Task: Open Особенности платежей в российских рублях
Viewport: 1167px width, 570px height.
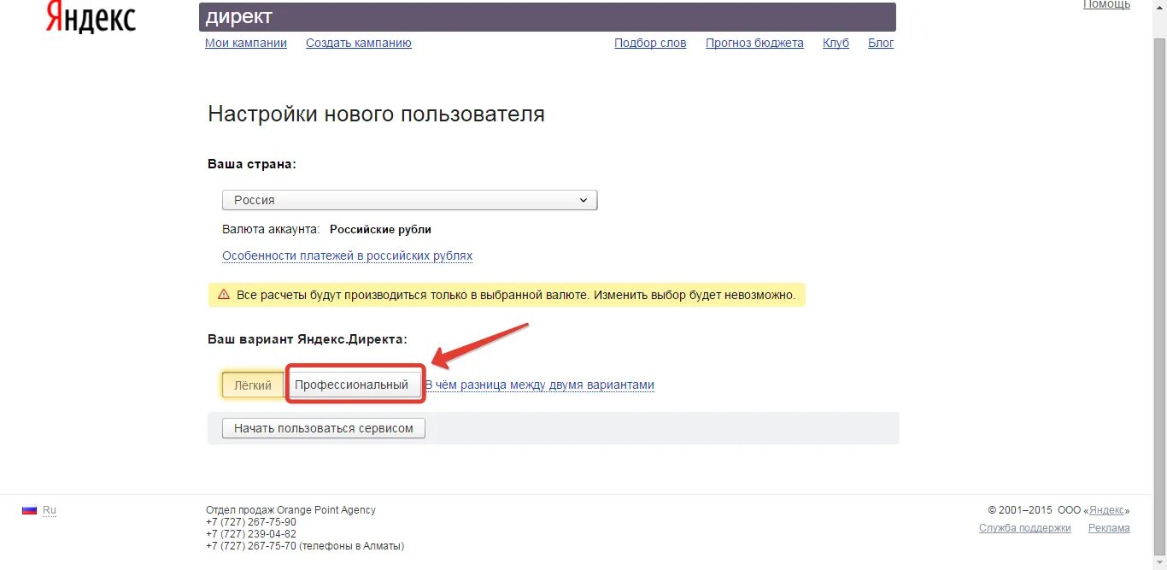Action: [x=347, y=255]
